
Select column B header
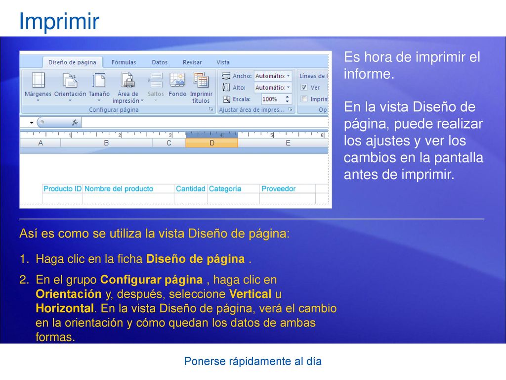(x=106, y=143)
